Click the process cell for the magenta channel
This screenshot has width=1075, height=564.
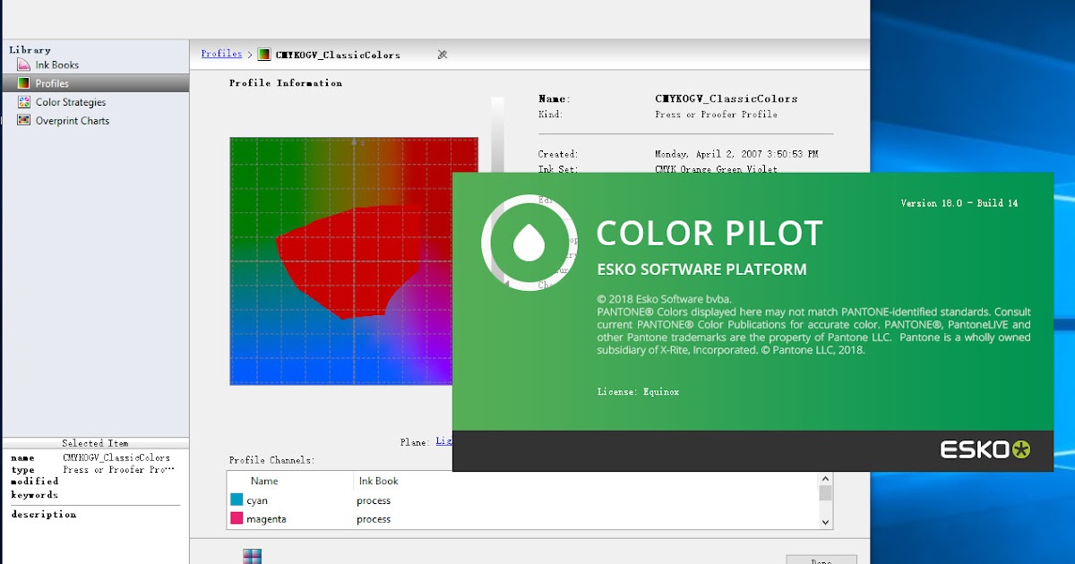click(374, 519)
